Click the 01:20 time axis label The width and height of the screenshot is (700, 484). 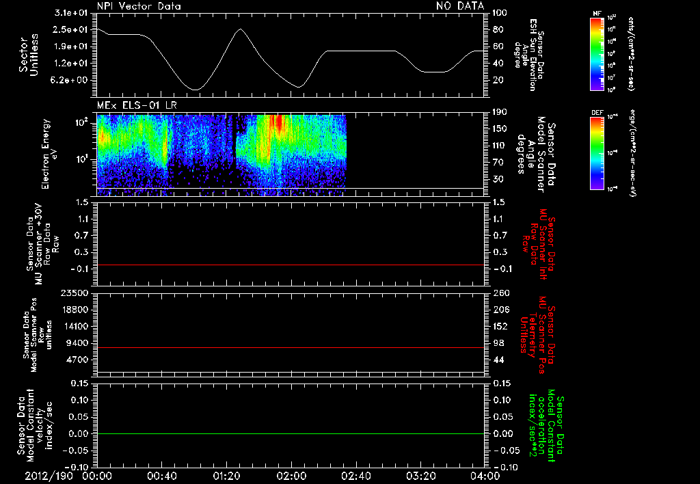226,476
